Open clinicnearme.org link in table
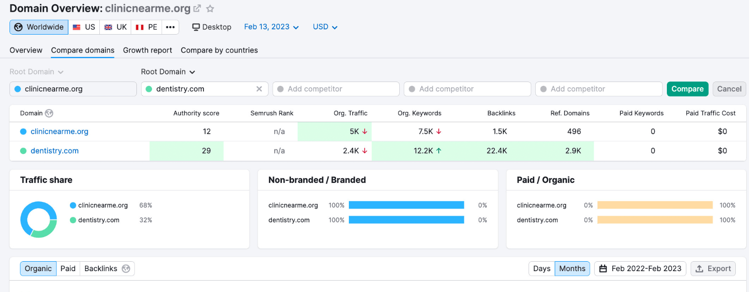This screenshot has height=292, width=751. coord(59,131)
